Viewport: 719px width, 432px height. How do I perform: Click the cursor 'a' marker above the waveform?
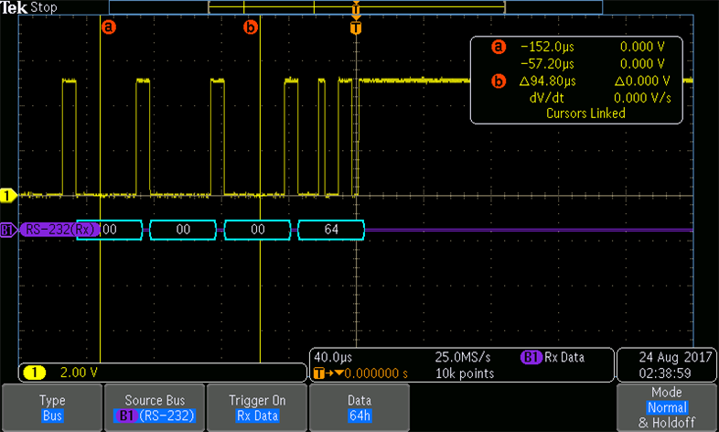(108, 27)
